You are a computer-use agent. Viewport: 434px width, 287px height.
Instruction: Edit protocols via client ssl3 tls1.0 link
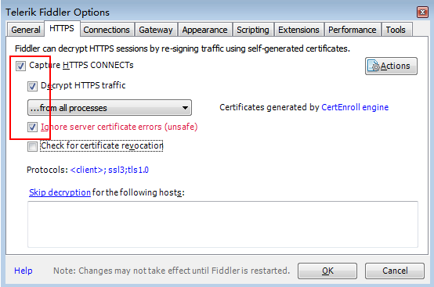110,170
